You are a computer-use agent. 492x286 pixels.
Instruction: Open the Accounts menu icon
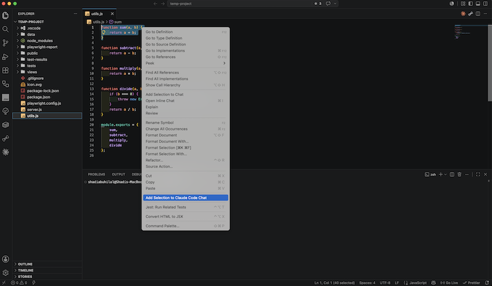pyautogui.click(x=6, y=259)
